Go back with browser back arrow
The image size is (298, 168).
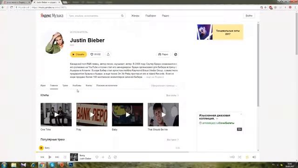tap(3, 7)
